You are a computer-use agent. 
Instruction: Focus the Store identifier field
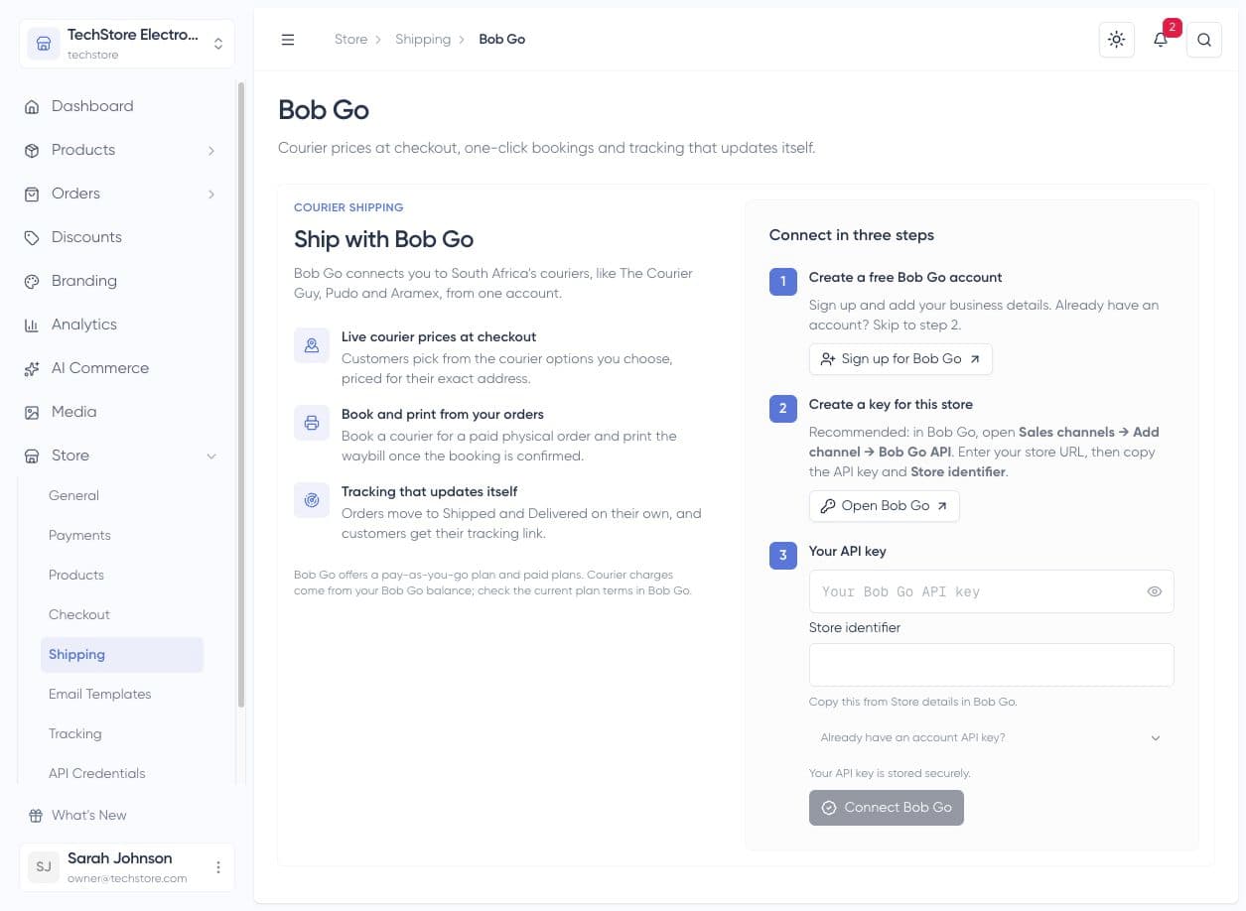pyautogui.click(x=991, y=665)
